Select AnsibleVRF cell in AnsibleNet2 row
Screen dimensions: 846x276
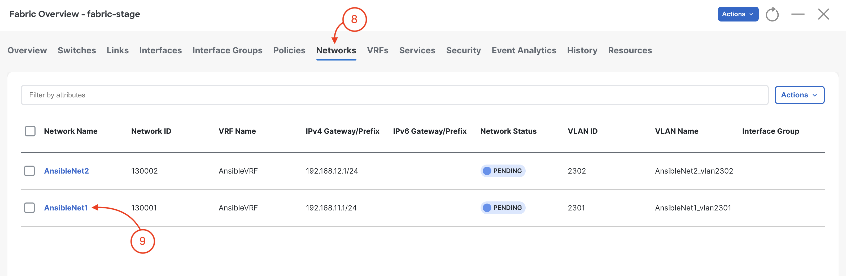(238, 171)
